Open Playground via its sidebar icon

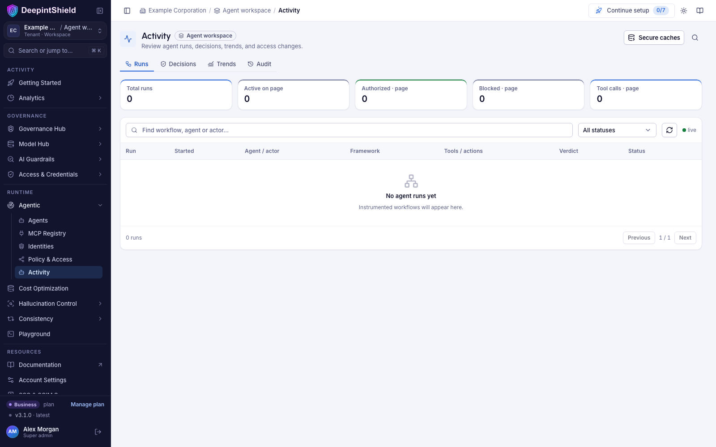click(11, 334)
